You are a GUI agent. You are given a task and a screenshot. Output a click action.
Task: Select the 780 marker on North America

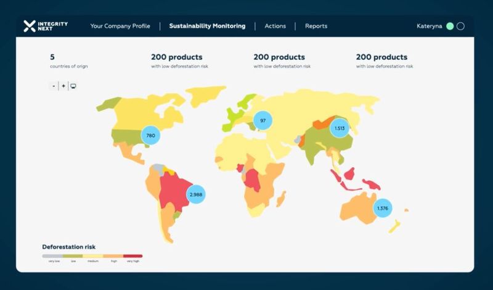pos(150,135)
